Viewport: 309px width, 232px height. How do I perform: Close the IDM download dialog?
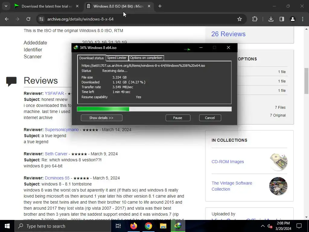pyautogui.click(x=228, y=47)
